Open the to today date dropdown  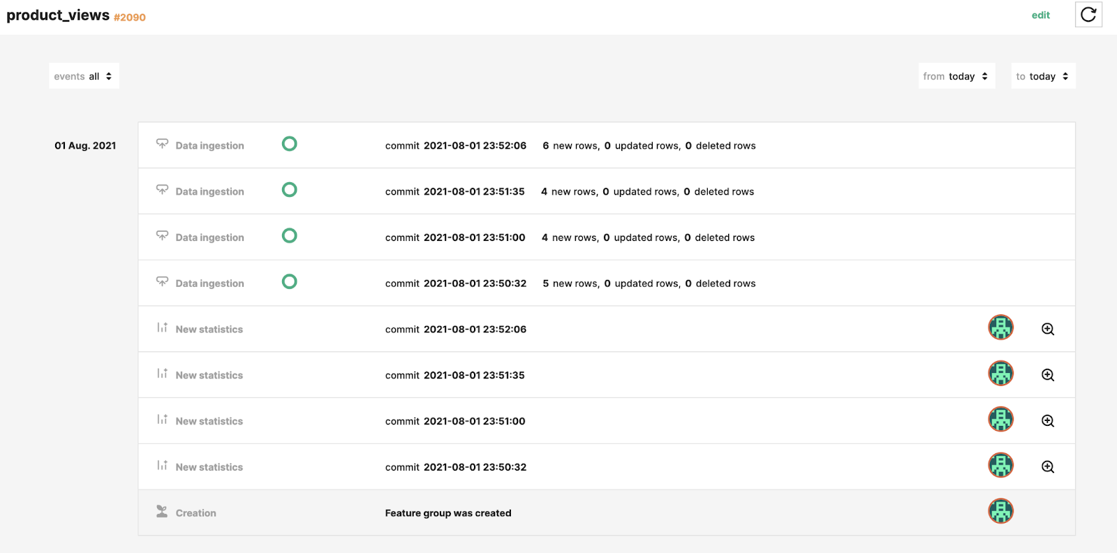click(x=1043, y=76)
